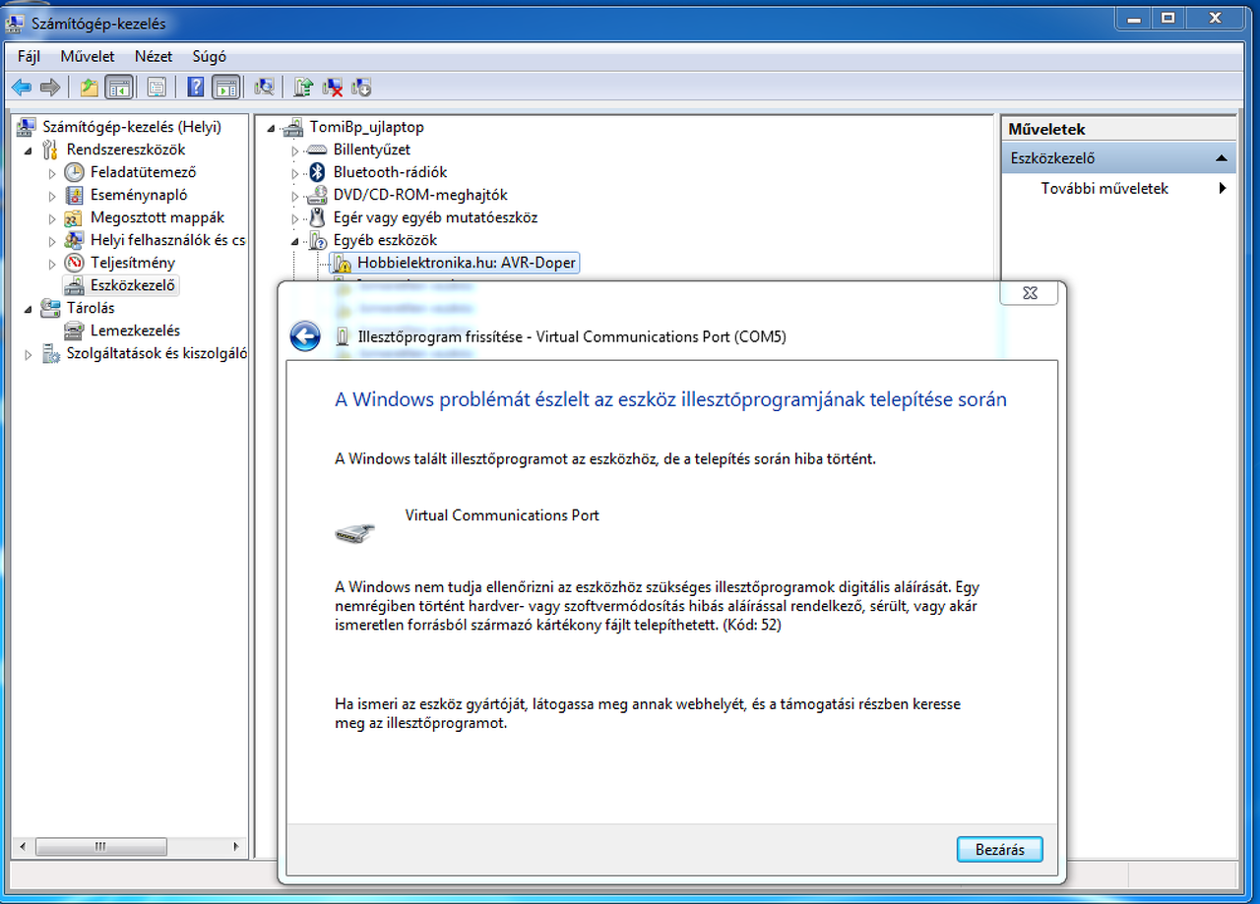
Task: Select Hobbielektronika.hu: AVR-Doper device
Action: (467, 263)
